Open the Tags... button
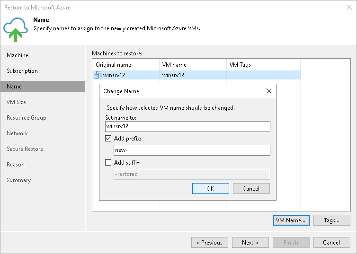The image size is (357, 254). click(x=332, y=220)
